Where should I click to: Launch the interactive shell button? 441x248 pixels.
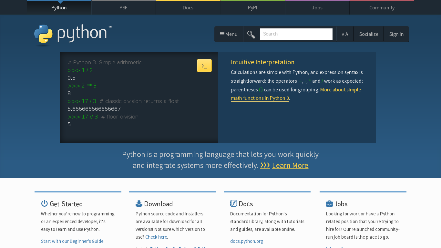click(204, 66)
